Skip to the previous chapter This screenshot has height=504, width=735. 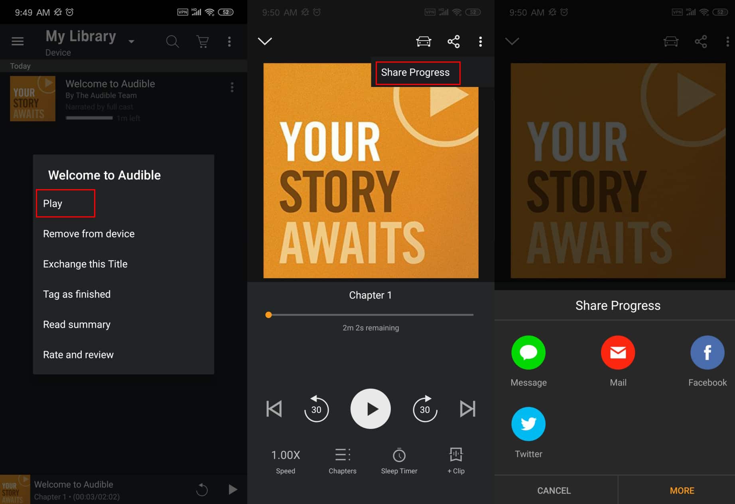[274, 409]
